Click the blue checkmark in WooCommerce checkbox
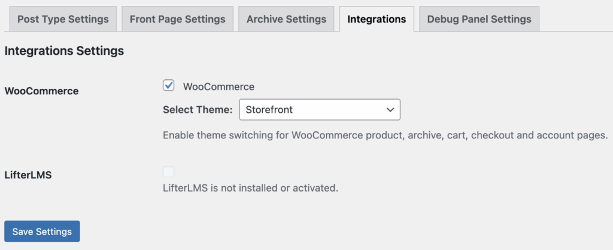The width and height of the screenshot is (613, 250). pos(169,85)
